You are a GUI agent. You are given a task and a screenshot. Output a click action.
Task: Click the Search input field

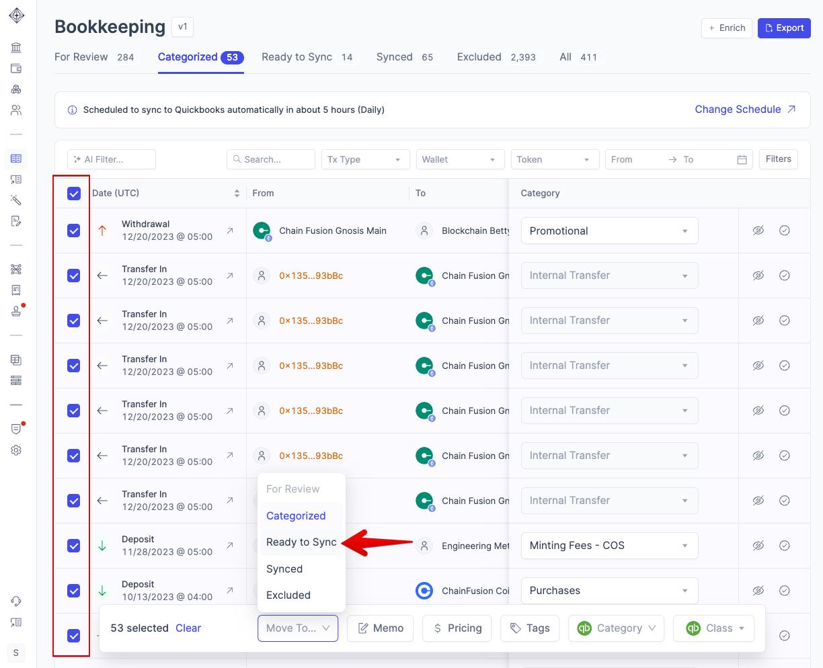[x=271, y=160]
